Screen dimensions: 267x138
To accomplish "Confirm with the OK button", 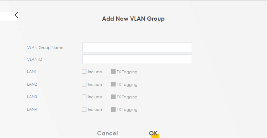I will [153, 134].
